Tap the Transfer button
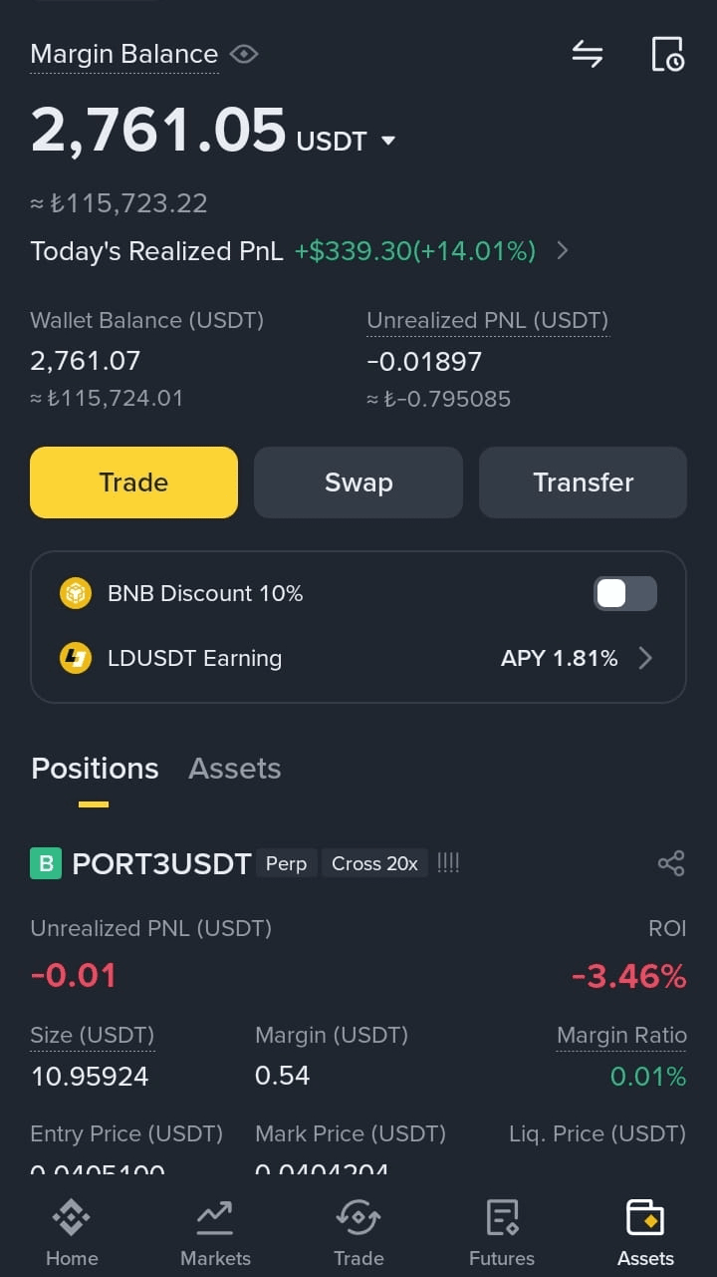The image size is (717, 1277). (x=583, y=482)
